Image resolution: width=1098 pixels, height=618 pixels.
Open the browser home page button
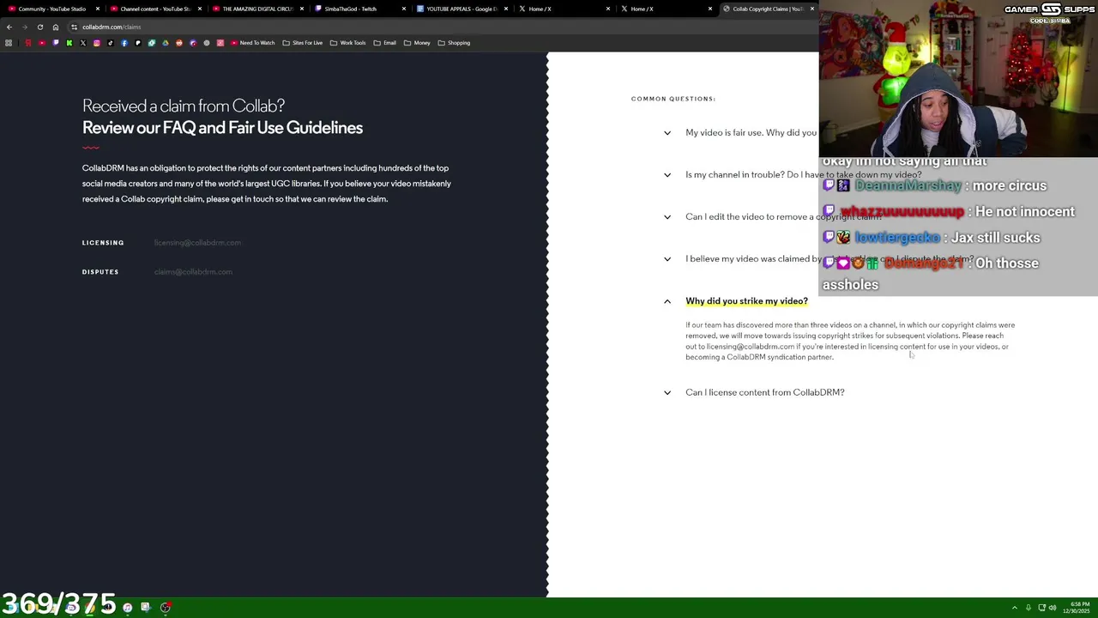click(x=56, y=27)
